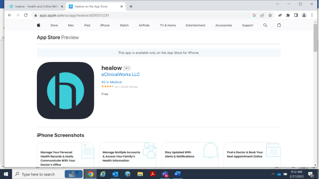319x179 pixels.
Task: Click the Free price label
Action: click(105, 94)
